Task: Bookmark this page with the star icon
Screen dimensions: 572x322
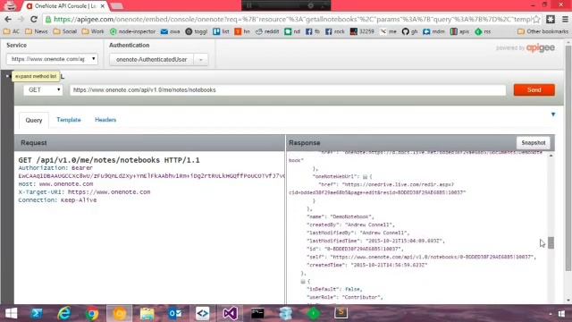Action: pos(536,20)
